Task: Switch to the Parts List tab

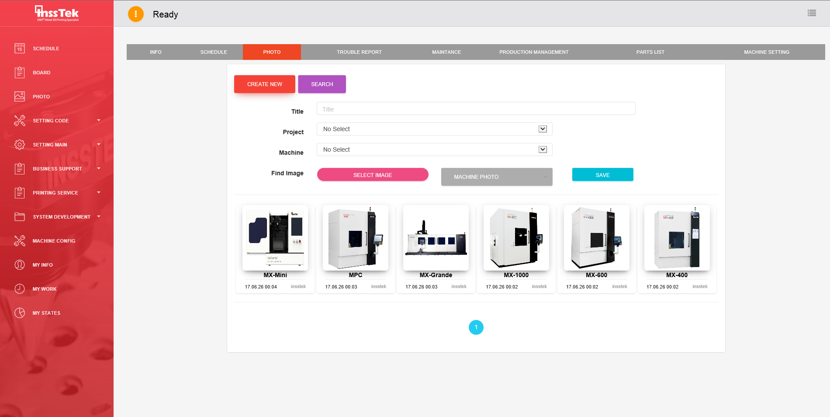Action: (650, 52)
